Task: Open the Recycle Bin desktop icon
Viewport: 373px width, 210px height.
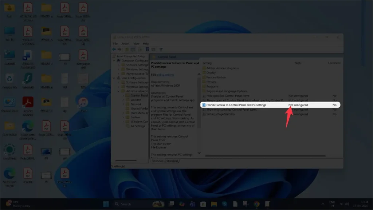Action: pos(9,81)
